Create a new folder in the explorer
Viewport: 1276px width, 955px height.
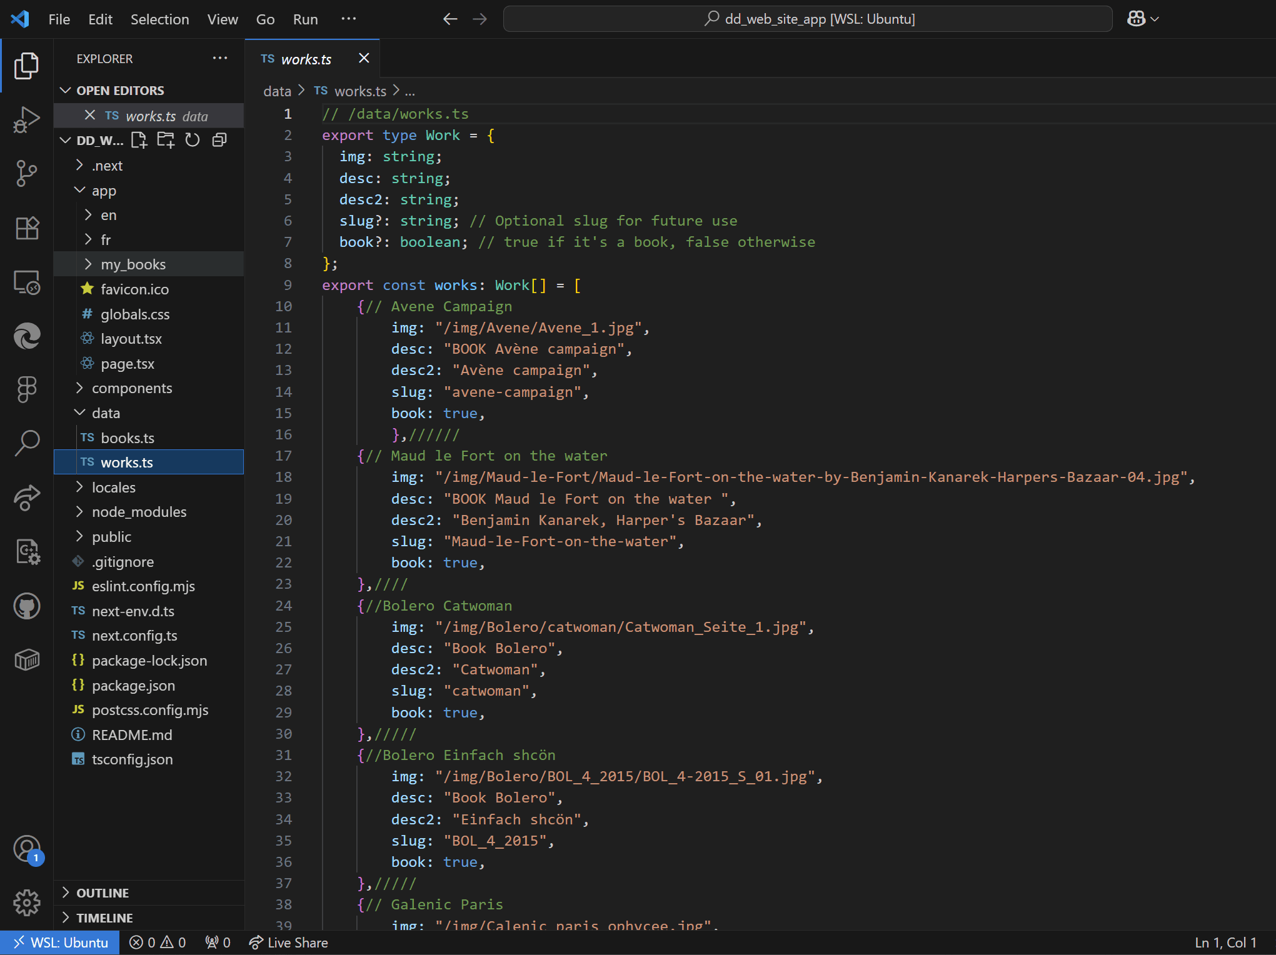coord(165,139)
